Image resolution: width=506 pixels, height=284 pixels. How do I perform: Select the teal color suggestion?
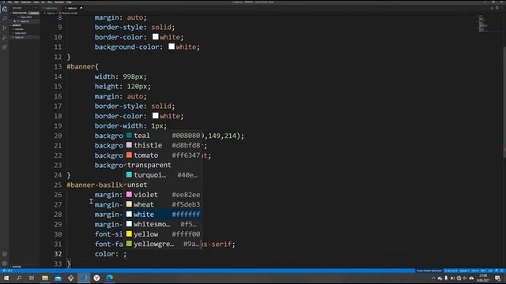[164, 136]
